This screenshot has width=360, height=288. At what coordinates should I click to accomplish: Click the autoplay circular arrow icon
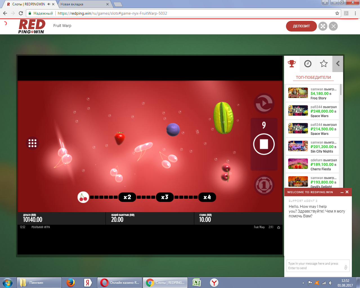click(x=264, y=103)
